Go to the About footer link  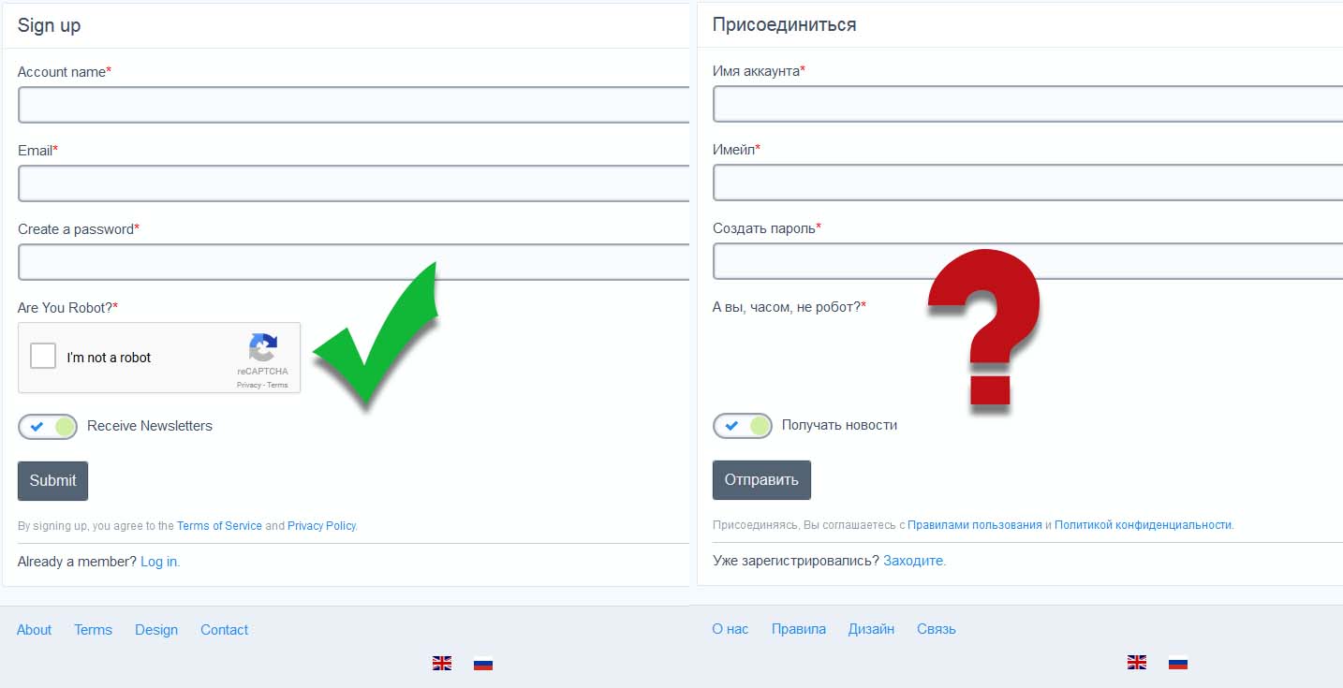pos(34,630)
